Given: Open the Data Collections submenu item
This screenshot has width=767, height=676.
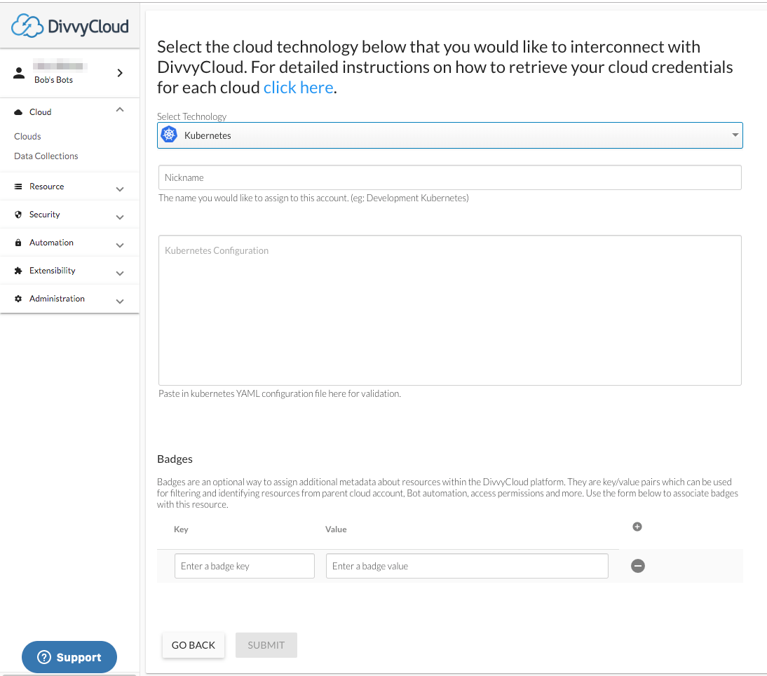Looking at the screenshot, I should coord(46,156).
